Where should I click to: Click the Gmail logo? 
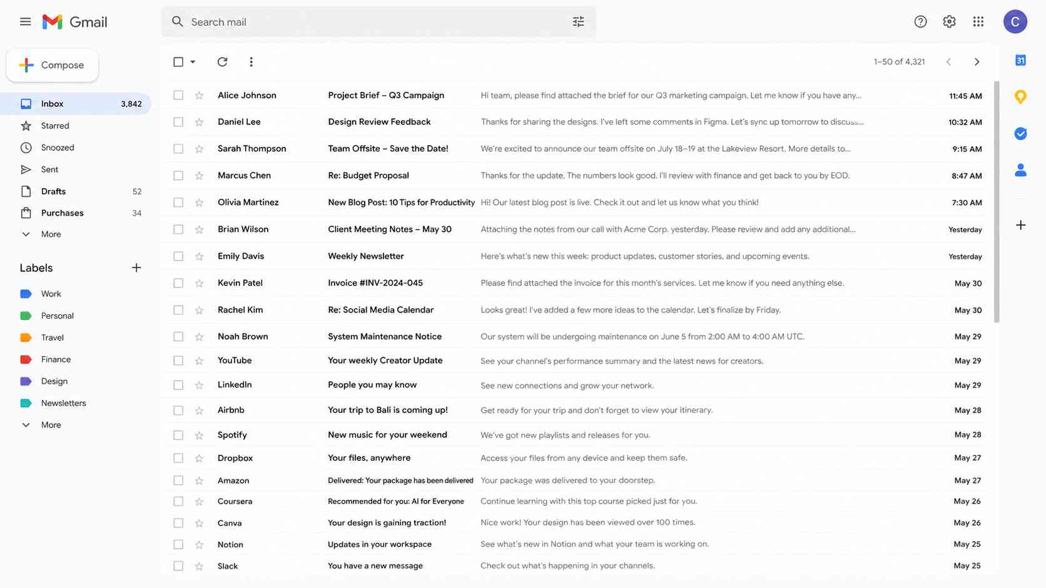coord(74,22)
